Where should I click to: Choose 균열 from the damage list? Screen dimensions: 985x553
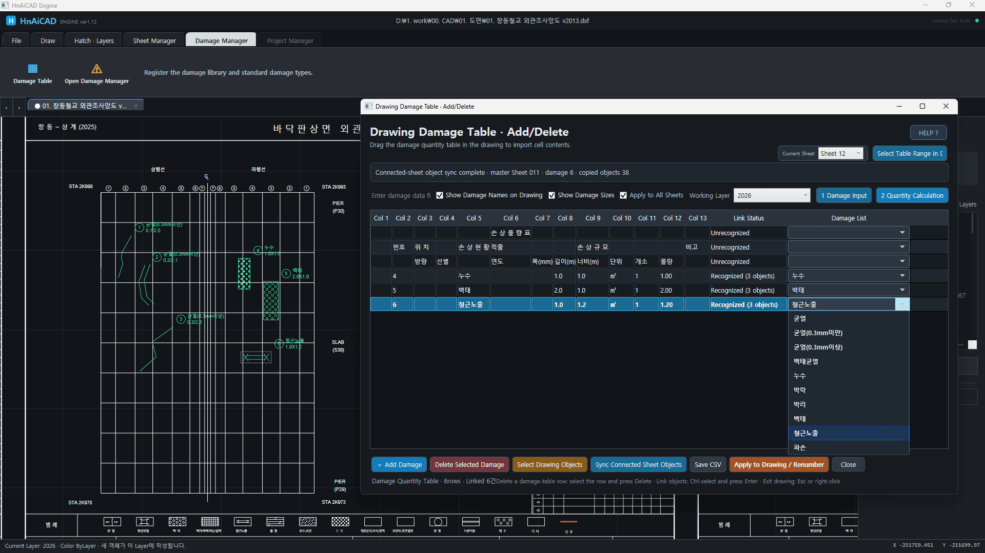pyautogui.click(x=849, y=318)
